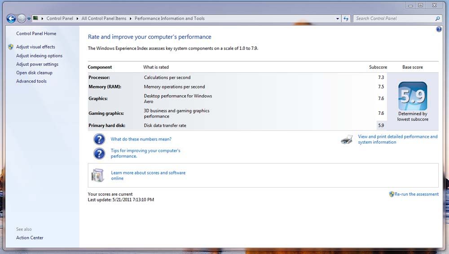Image resolution: width=449 pixels, height=254 pixels.
Task: Close the Control Panel window
Action: [x=434, y=5]
